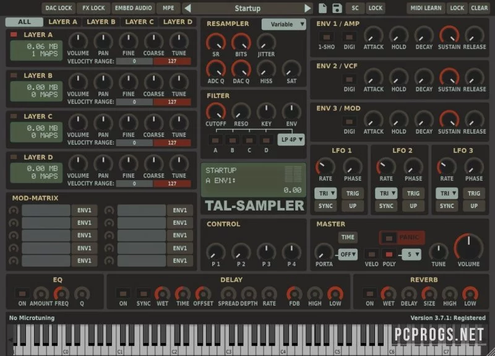Open the portamento OFF dropdown
495x356 pixels.
348,254
